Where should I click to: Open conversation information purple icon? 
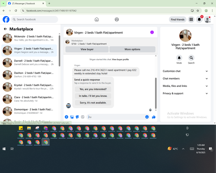pyautogui.click(x=152, y=32)
